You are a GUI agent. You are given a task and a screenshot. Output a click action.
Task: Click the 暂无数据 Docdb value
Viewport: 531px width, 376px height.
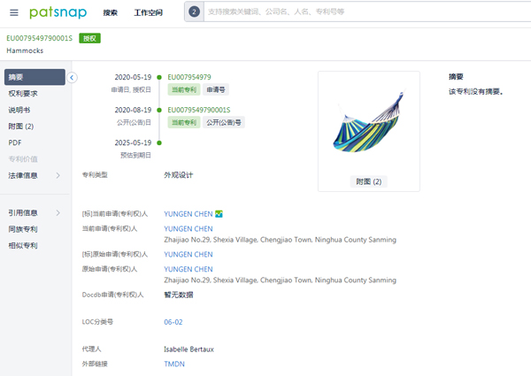(179, 295)
